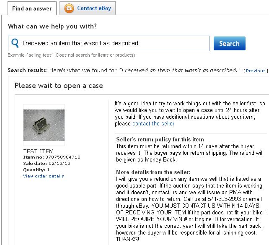Click the Please wait to open a case heading
Viewport: 269px width, 245px height.
pyautogui.click(x=59, y=86)
